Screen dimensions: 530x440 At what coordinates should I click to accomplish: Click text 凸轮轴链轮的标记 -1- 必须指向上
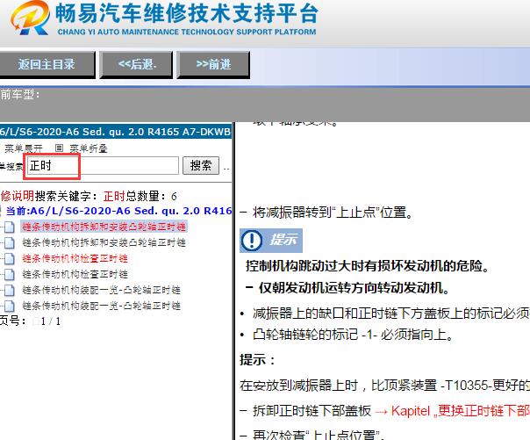pyautogui.click(x=353, y=335)
